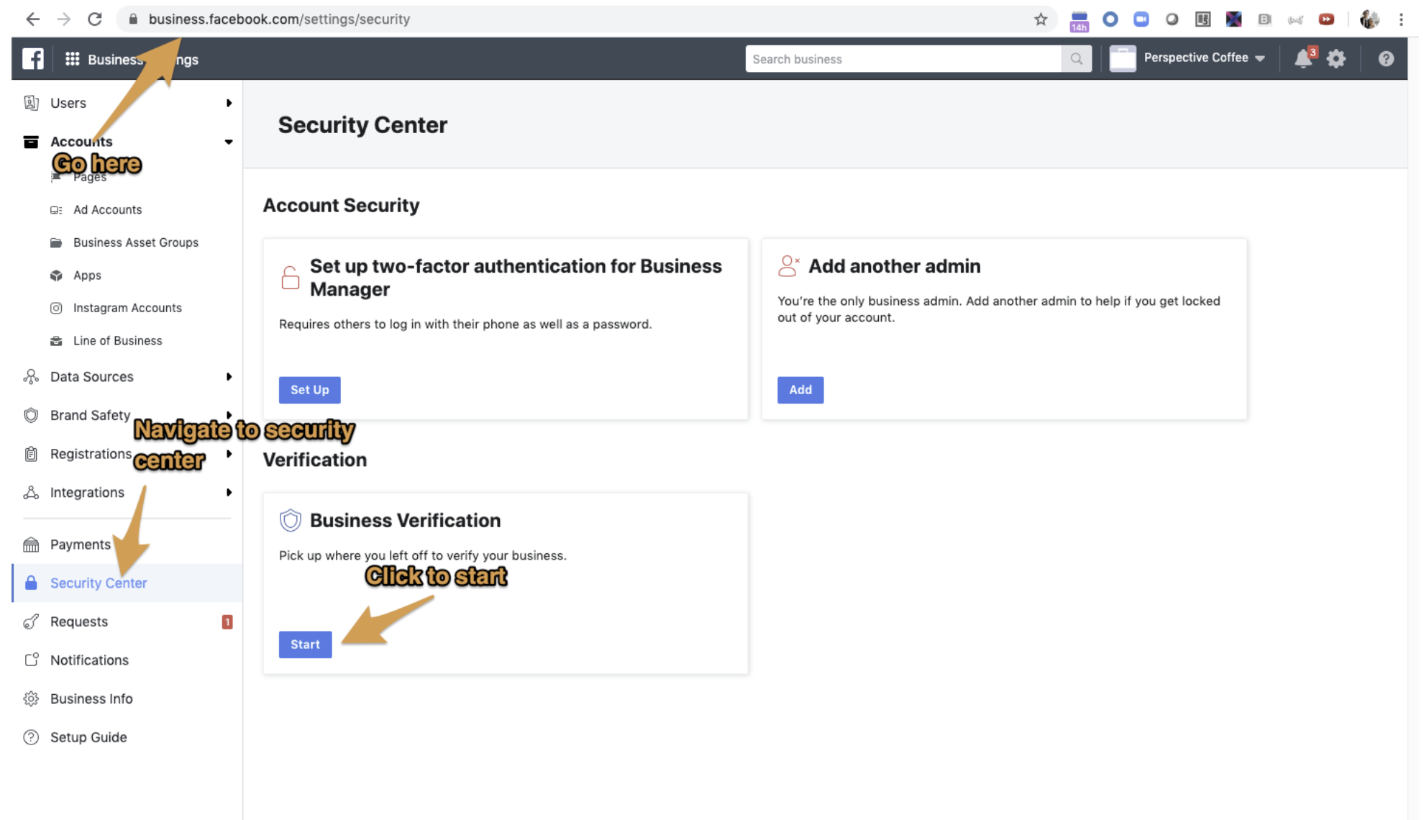The width and height of the screenshot is (1424, 820).
Task: Collapse the Accounts section arrow
Action: (229, 142)
